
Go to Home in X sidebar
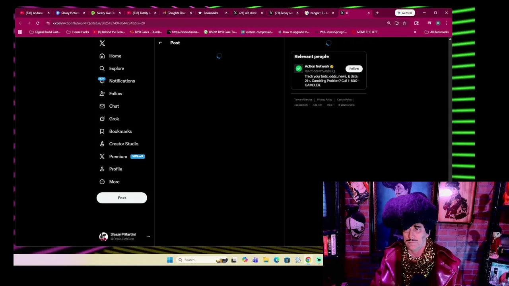point(111,56)
